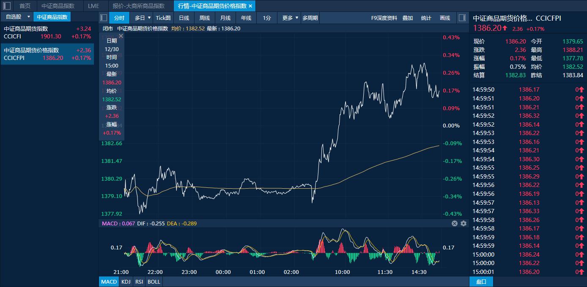Select the CCICFI 中证商品期货指数 row
The image size is (587, 287).
[x=47, y=32]
